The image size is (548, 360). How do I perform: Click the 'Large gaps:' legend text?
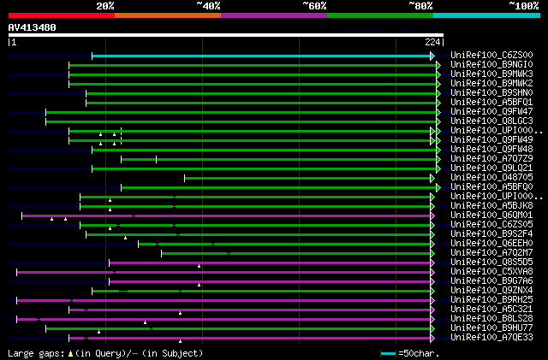point(36,353)
